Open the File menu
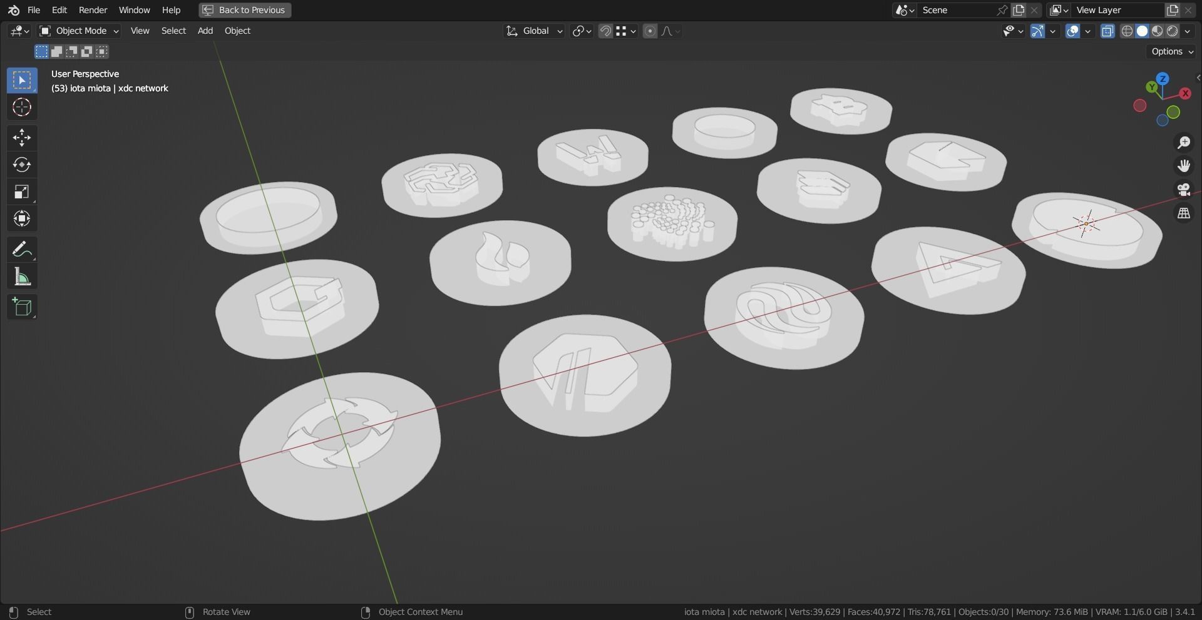 coord(34,10)
